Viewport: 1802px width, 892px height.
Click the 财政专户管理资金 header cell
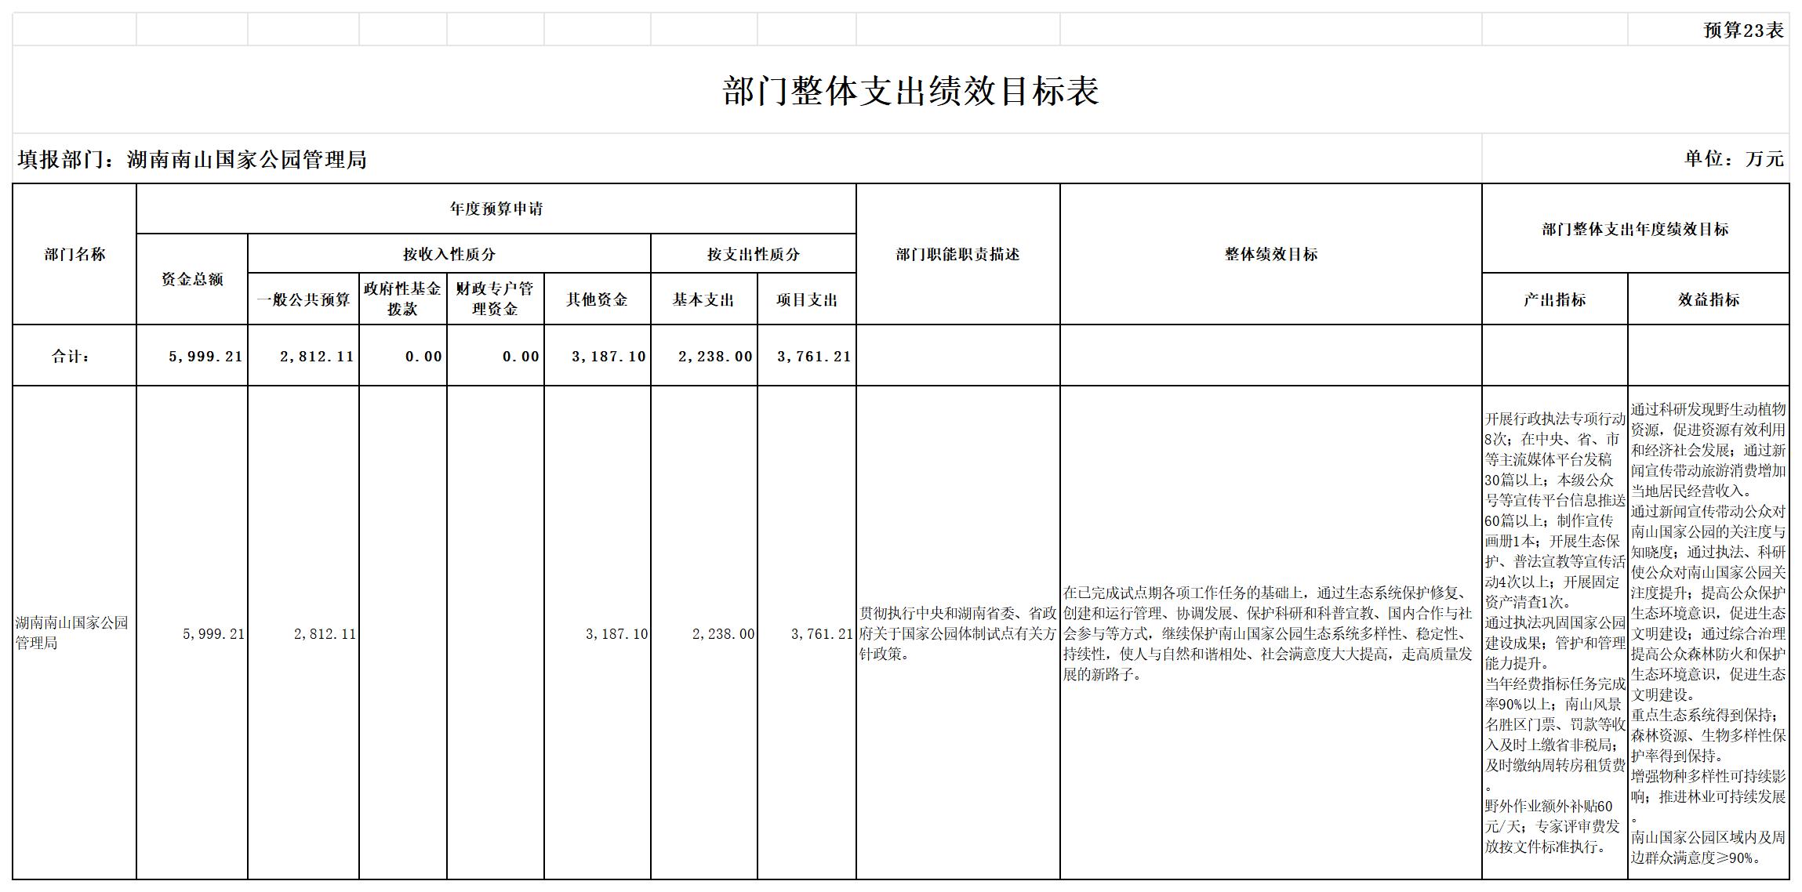click(495, 299)
